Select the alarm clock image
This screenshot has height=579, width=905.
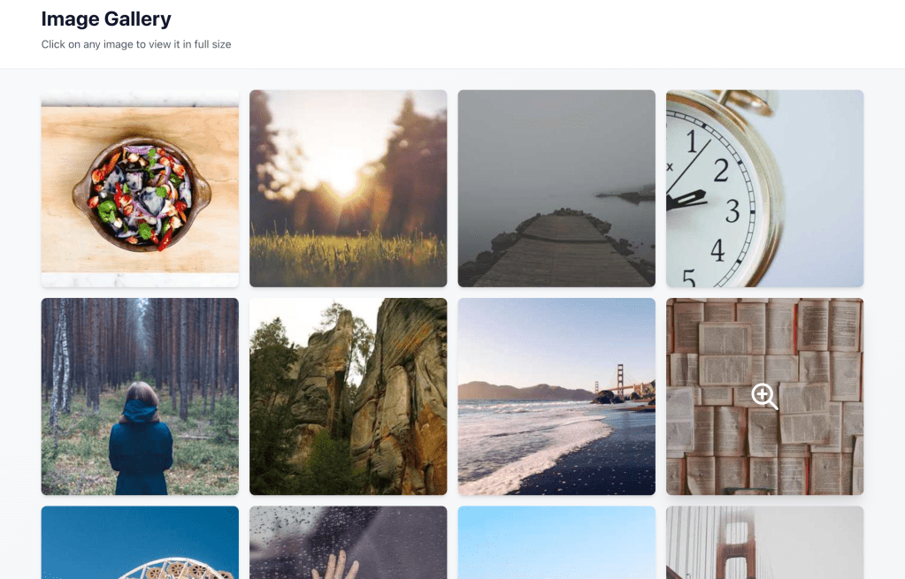click(x=764, y=188)
